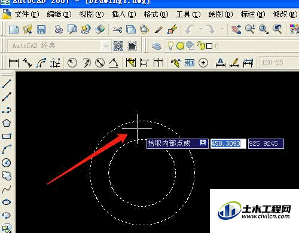This screenshot has width=299, height=233.
Task: Click the Paste icon
Action: (144, 29)
